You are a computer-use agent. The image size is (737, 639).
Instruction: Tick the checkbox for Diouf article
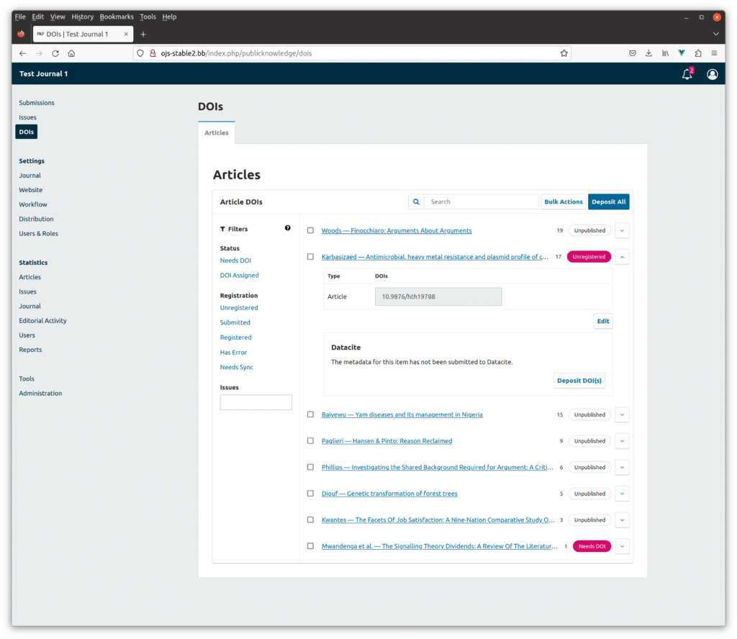pyautogui.click(x=310, y=494)
